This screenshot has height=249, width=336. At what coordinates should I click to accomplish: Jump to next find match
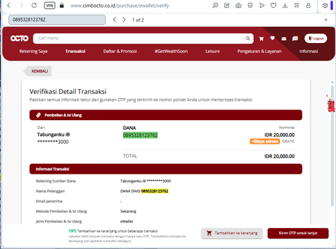pos(124,19)
